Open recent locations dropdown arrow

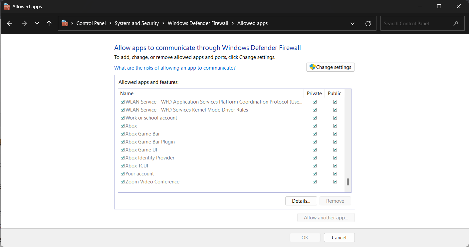click(37, 23)
